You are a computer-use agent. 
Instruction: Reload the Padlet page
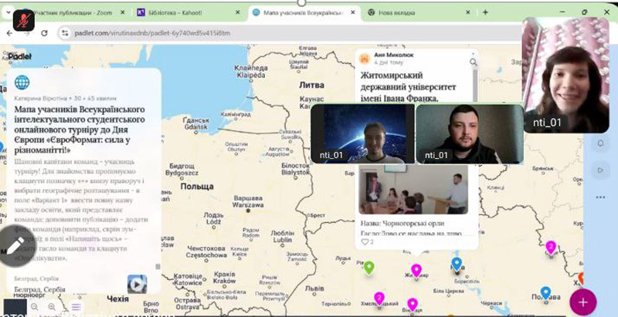click(x=44, y=33)
